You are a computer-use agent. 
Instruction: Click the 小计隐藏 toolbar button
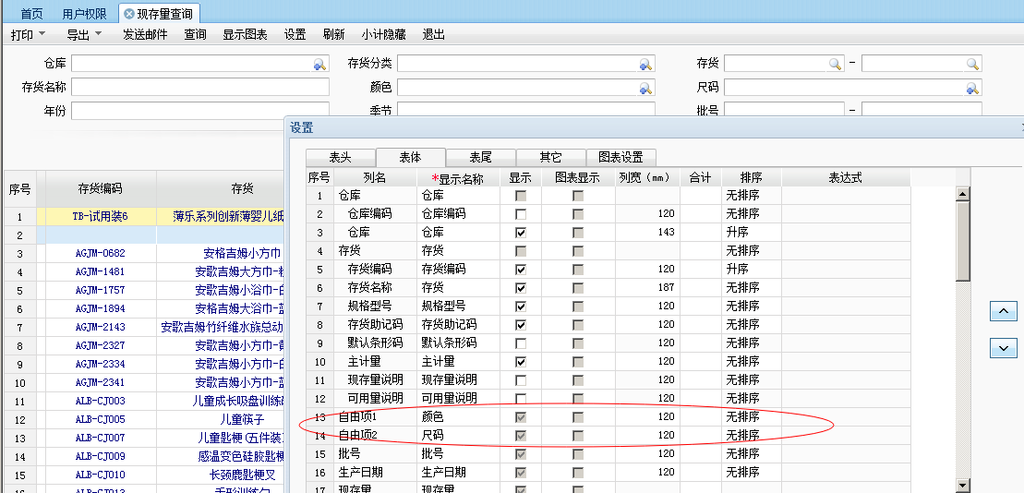pyautogui.click(x=383, y=35)
